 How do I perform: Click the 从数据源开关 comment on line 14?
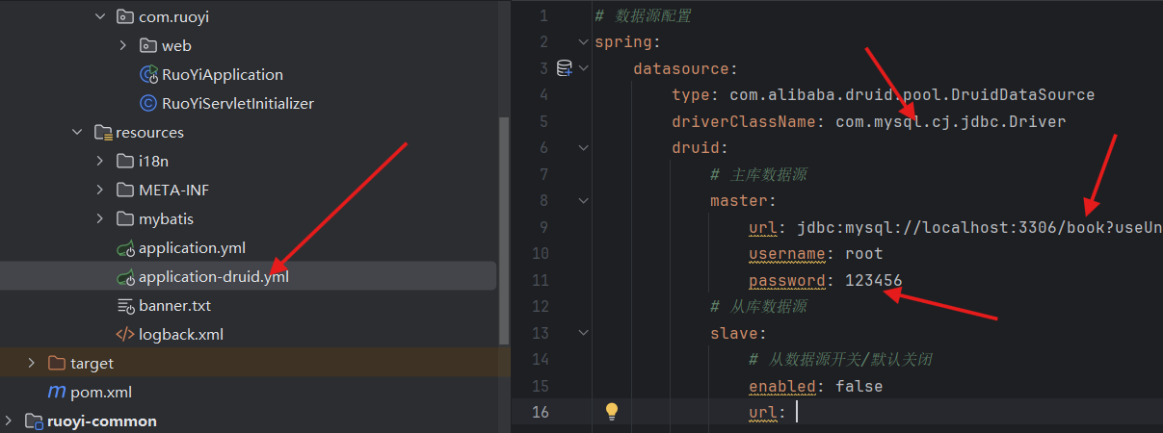click(x=840, y=360)
